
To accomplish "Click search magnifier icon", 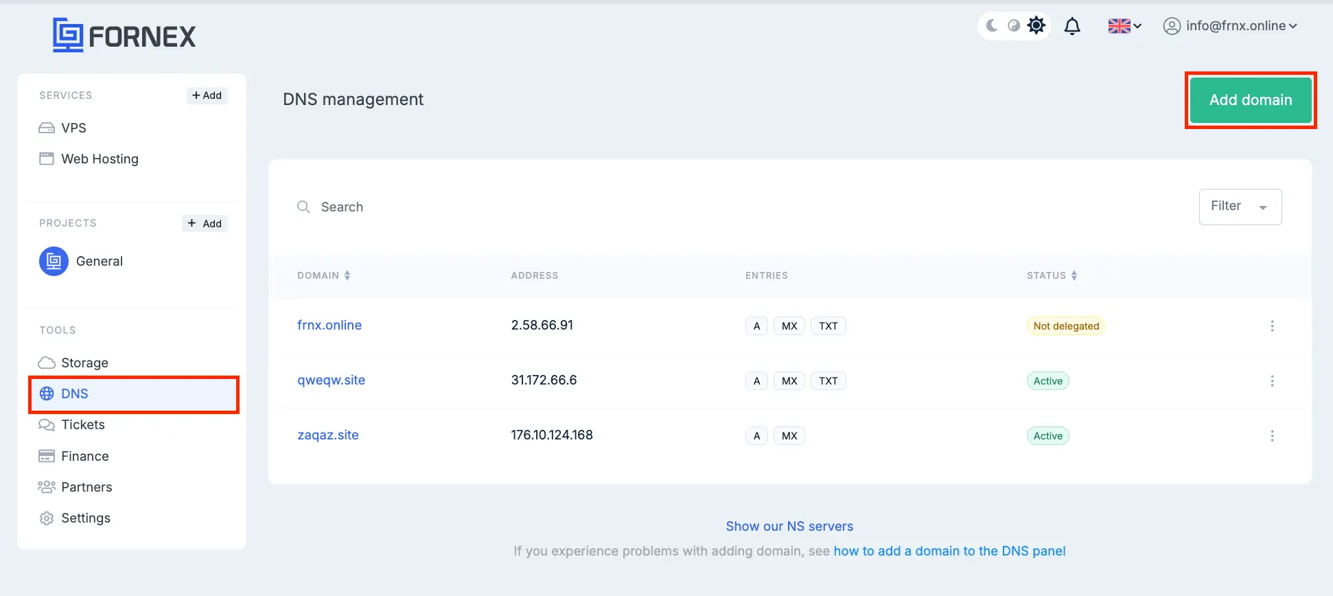I will click(x=303, y=207).
